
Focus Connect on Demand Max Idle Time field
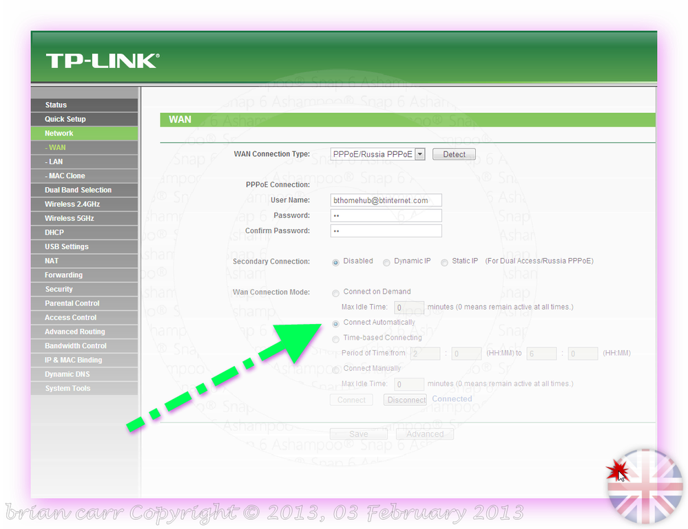point(409,307)
